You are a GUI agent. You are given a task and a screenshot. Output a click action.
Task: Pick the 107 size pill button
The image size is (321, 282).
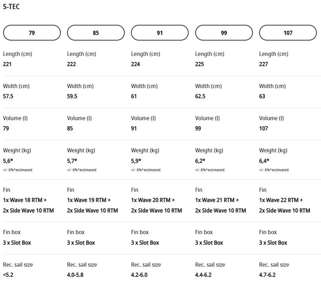(288, 33)
